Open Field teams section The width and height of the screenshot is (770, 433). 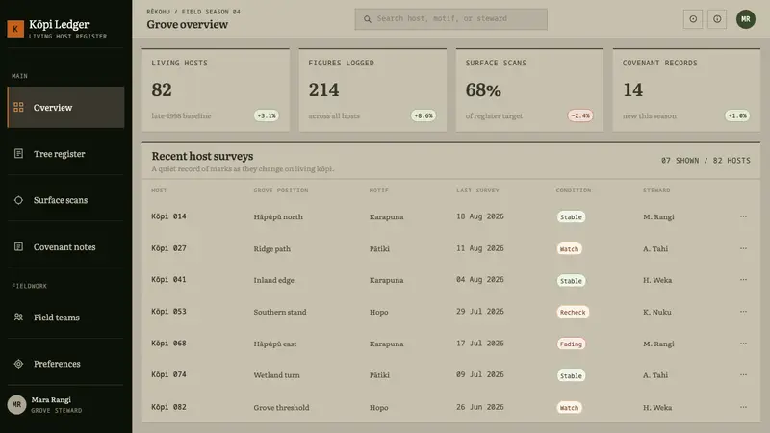[x=65, y=318]
